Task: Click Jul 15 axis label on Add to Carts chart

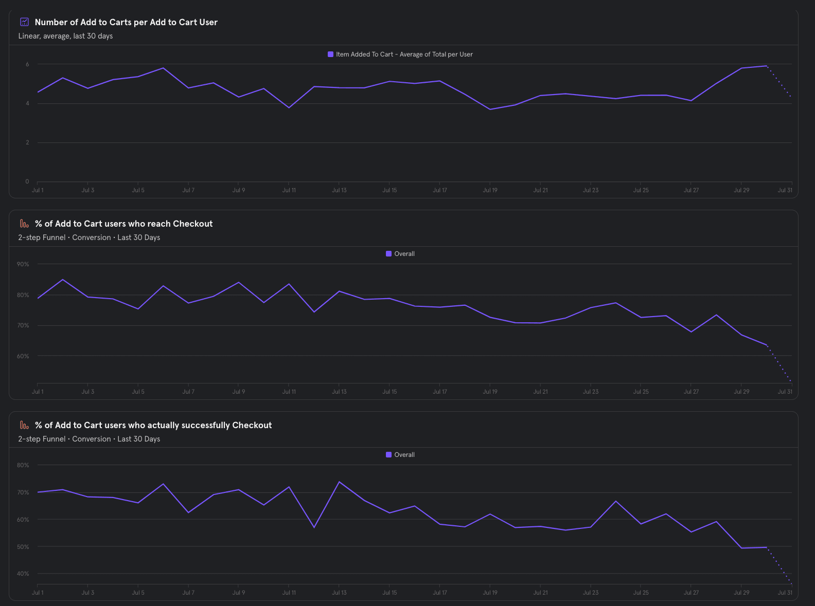Action: coord(389,190)
